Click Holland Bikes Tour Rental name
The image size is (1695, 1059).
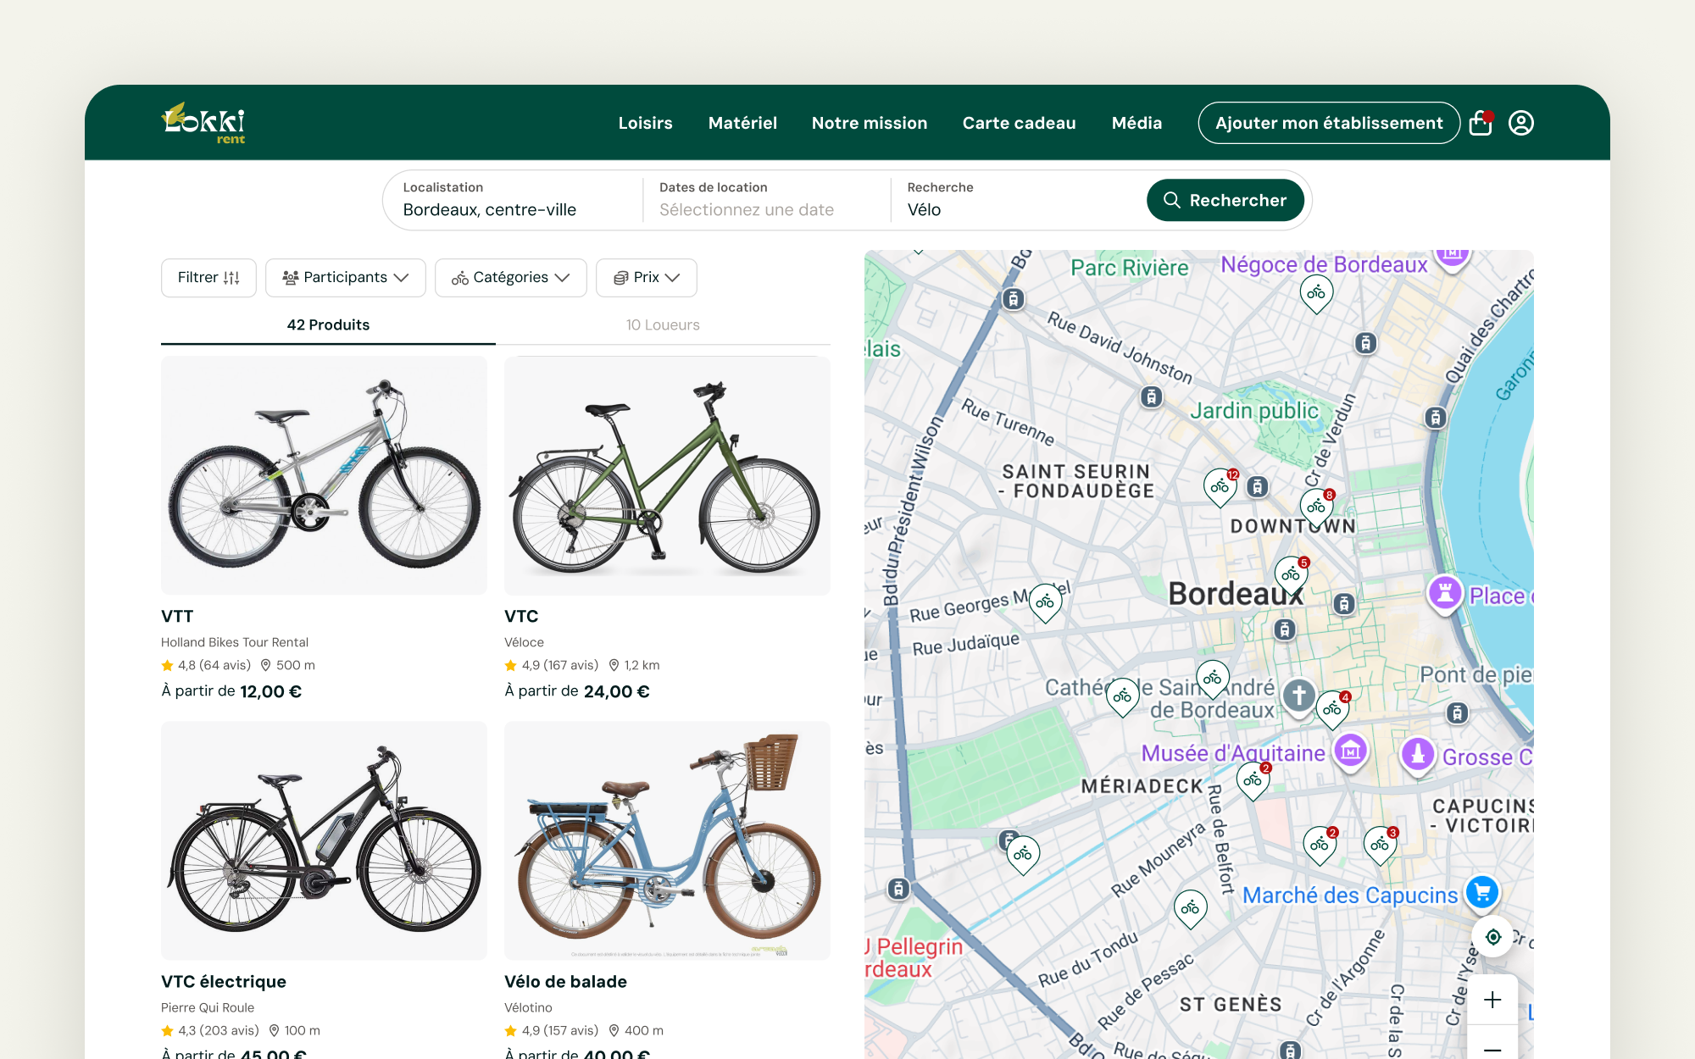point(235,642)
